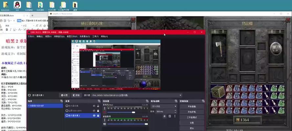Open new tab with plus in document editor
Image resolution: width=292 pixels, height=131 pixels.
(x=32, y=15)
